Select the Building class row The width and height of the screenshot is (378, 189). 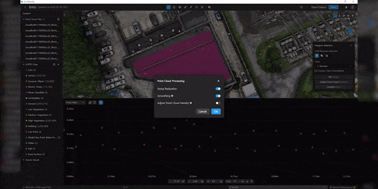coord(42,126)
